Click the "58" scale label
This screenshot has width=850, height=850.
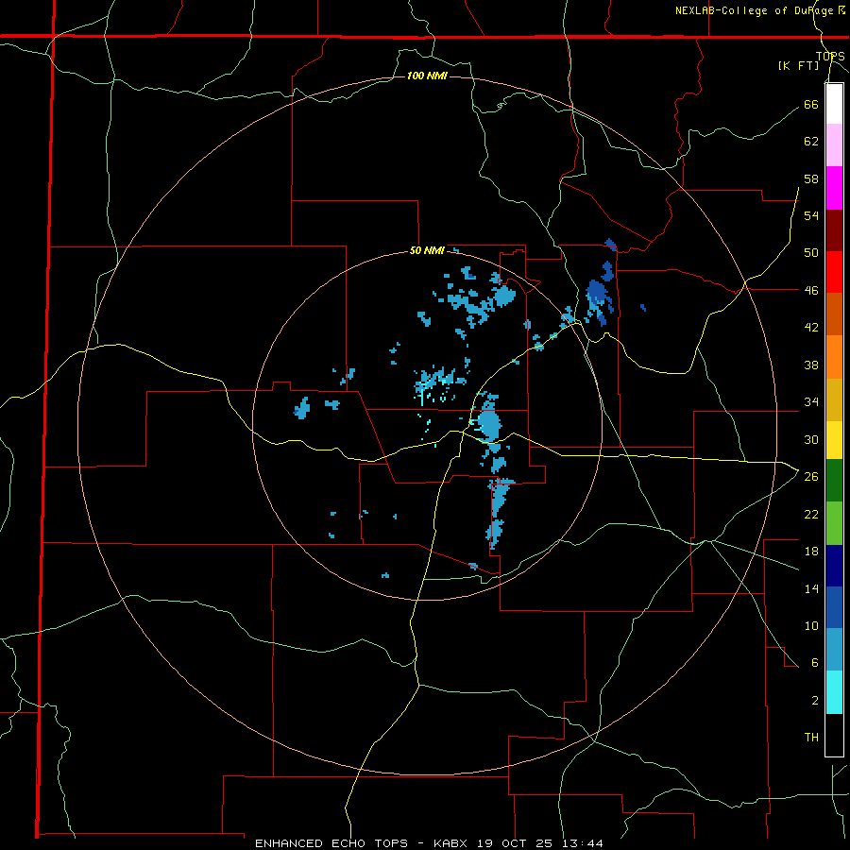click(811, 178)
